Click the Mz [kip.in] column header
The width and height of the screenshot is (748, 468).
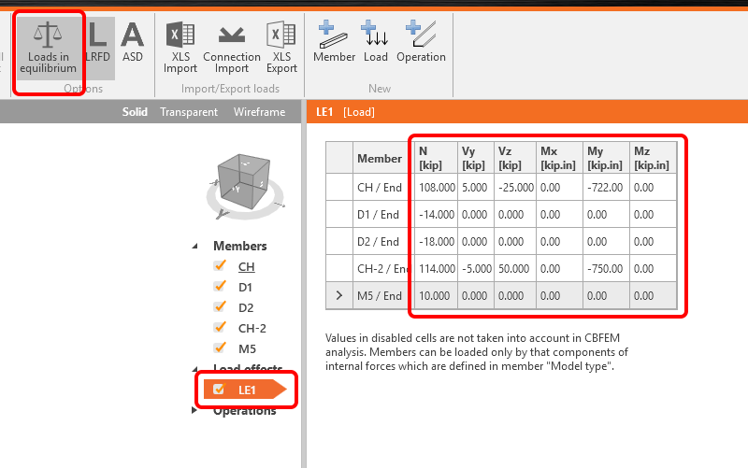(653, 158)
